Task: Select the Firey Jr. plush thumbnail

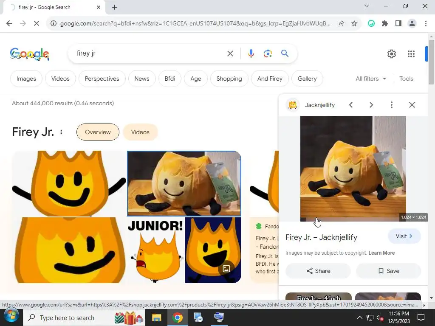Action: click(184, 183)
